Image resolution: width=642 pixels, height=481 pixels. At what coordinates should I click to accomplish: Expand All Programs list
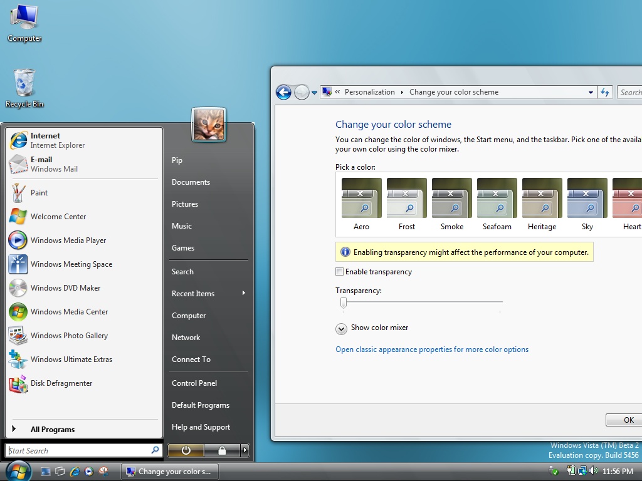84,429
